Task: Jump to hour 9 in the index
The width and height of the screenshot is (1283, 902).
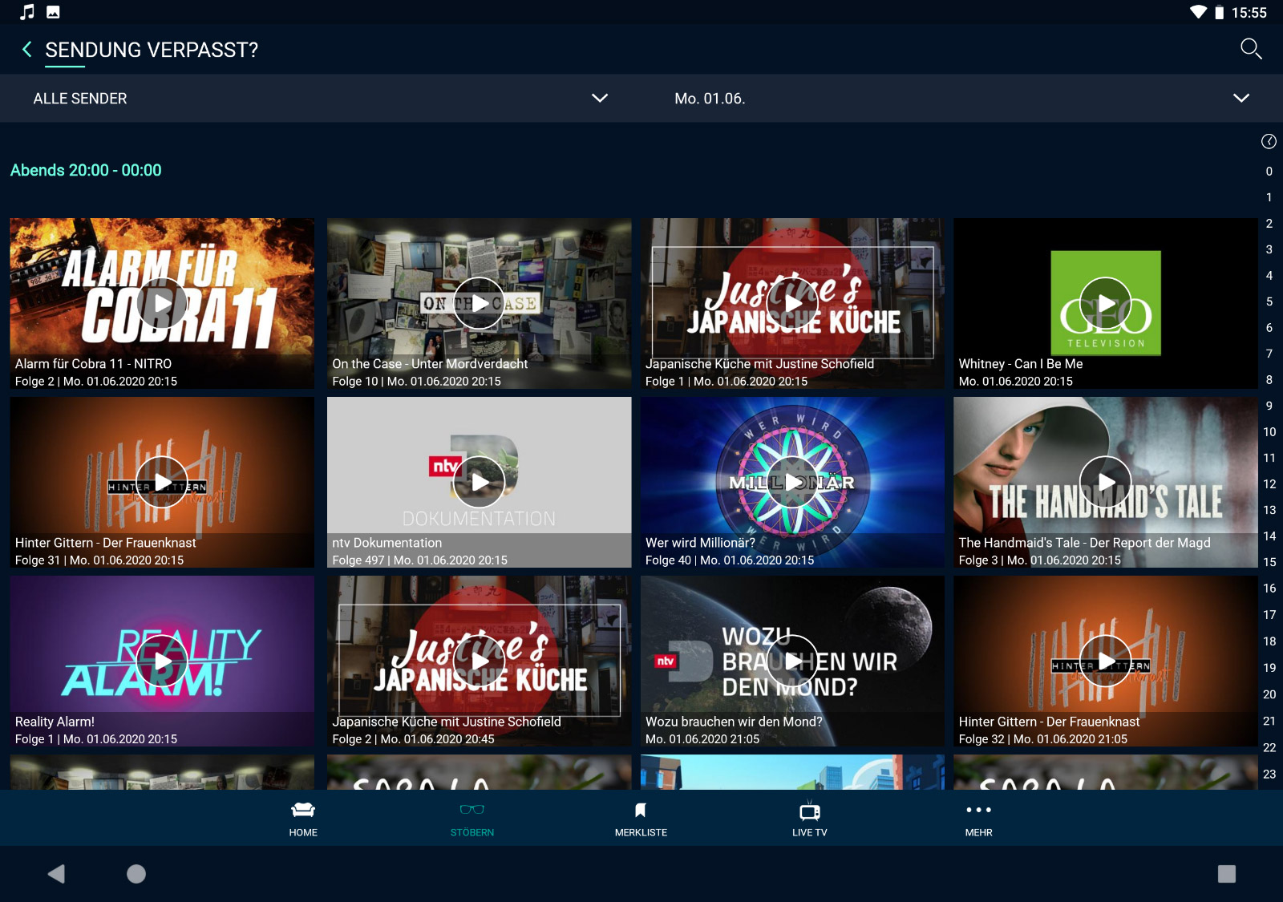Action: 1269,406
